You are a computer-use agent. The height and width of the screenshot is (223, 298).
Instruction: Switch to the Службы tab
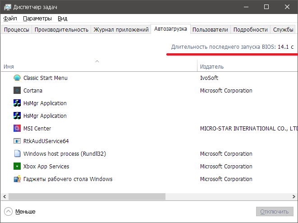[x=283, y=30]
